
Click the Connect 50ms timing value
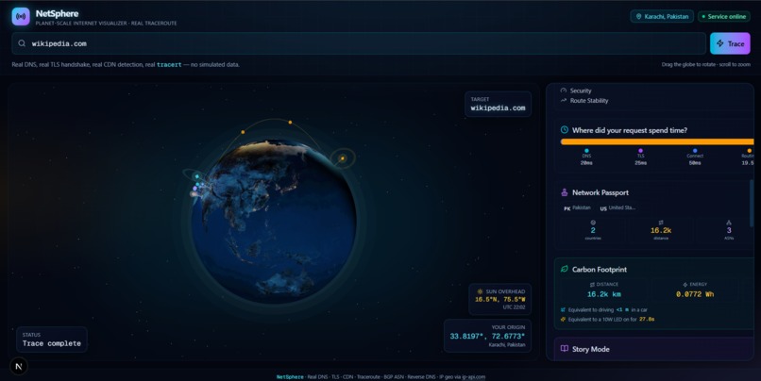click(x=695, y=163)
